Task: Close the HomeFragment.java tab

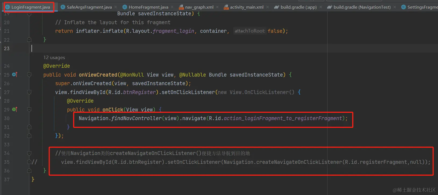Action: pyautogui.click(x=172, y=7)
